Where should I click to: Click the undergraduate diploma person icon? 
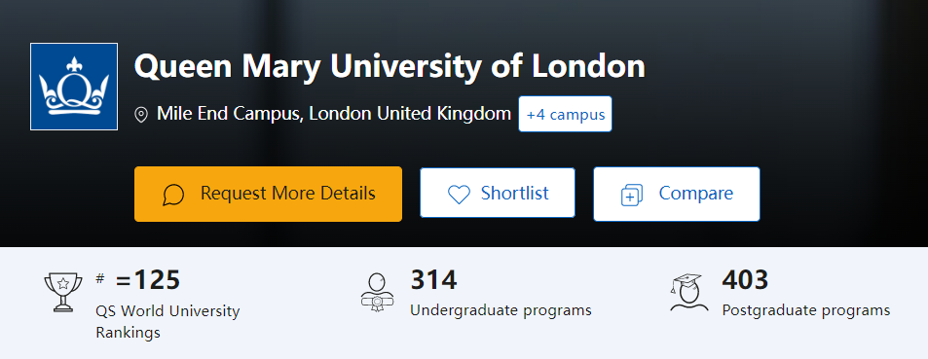point(377,292)
